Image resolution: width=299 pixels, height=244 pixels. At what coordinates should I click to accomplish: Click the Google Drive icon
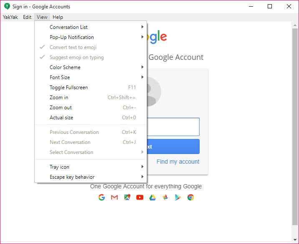(x=152, y=198)
